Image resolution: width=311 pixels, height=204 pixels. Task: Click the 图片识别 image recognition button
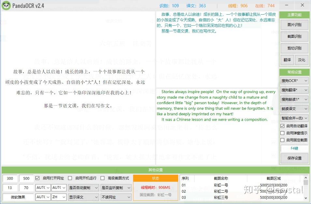tap(294, 24)
